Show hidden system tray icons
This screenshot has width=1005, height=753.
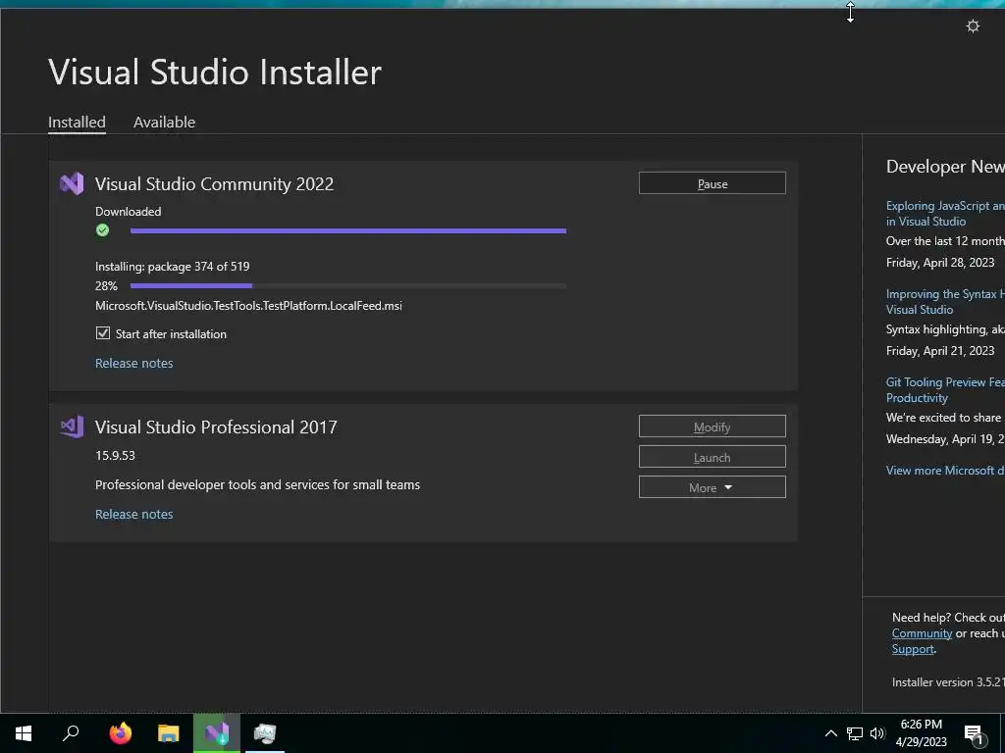pos(830,733)
